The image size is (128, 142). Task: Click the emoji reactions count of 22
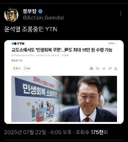[16, 69]
